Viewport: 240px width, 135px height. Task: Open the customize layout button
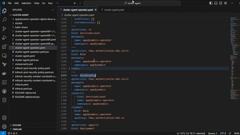point(225,3)
